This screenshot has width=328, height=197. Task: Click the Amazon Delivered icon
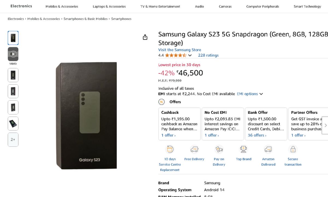click(268, 149)
